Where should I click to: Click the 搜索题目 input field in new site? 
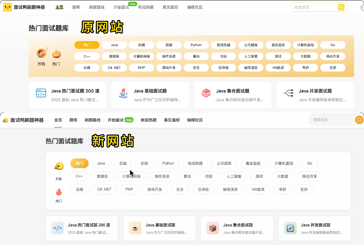pos(332,120)
